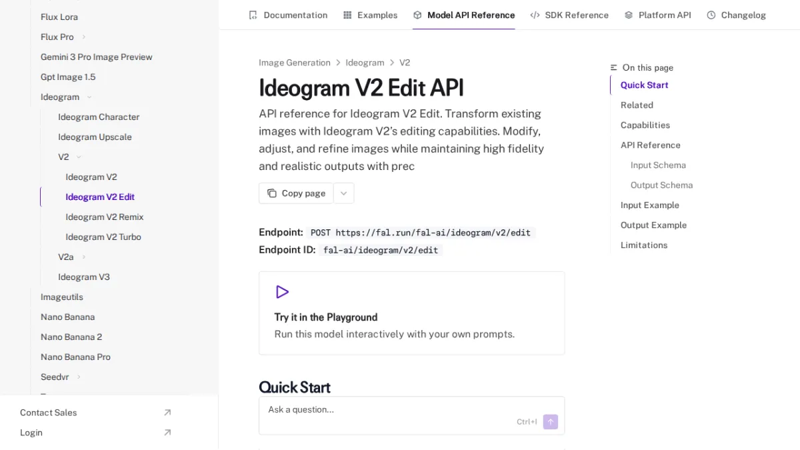Viewport: 800px width, 450px height.
Task: Open Ideogram Upscale page
Action: (x=95, y=137)
